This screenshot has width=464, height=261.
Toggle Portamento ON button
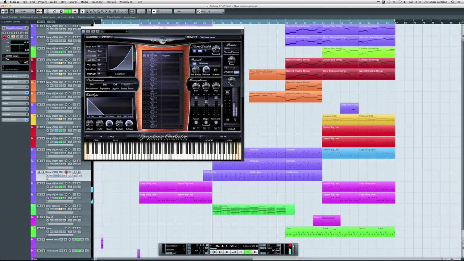[92, 84]
